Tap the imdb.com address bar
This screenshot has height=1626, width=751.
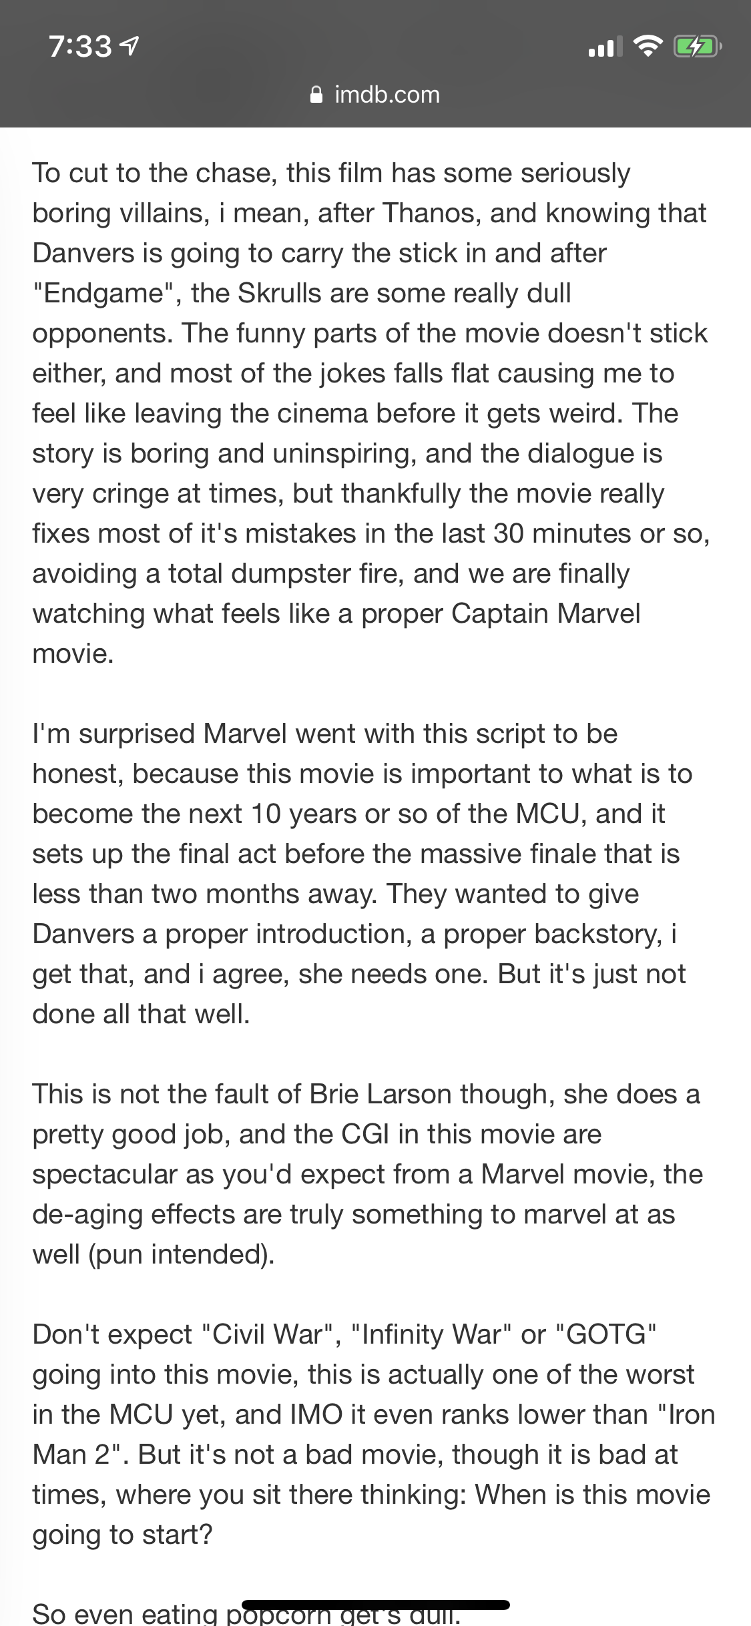click(375, 95)
